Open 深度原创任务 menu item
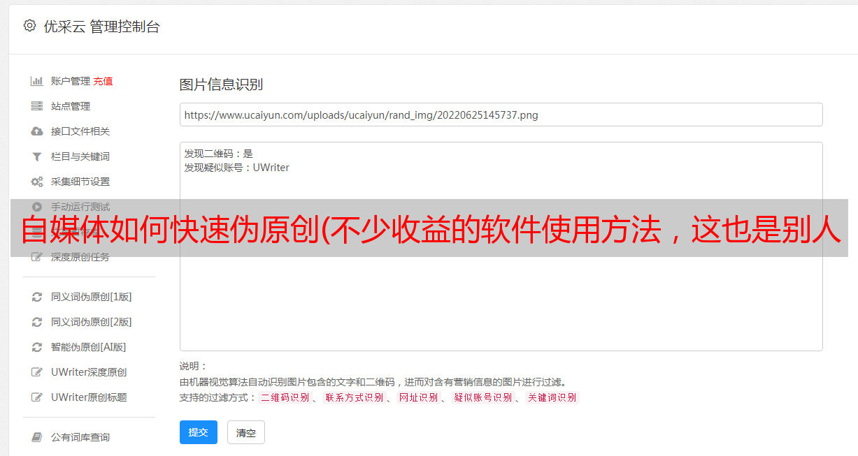This screenshot has width=858, height=456. coord(80,257)
